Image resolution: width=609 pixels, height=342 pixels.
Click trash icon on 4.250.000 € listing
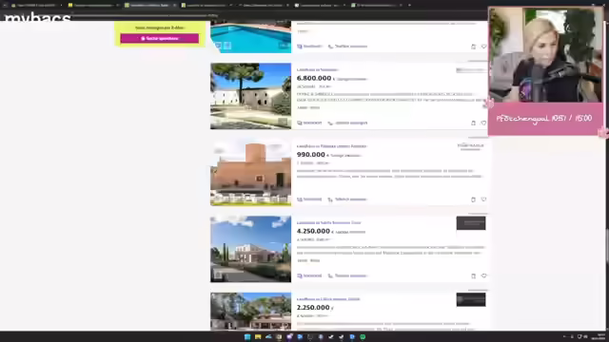tap(473, 275)
